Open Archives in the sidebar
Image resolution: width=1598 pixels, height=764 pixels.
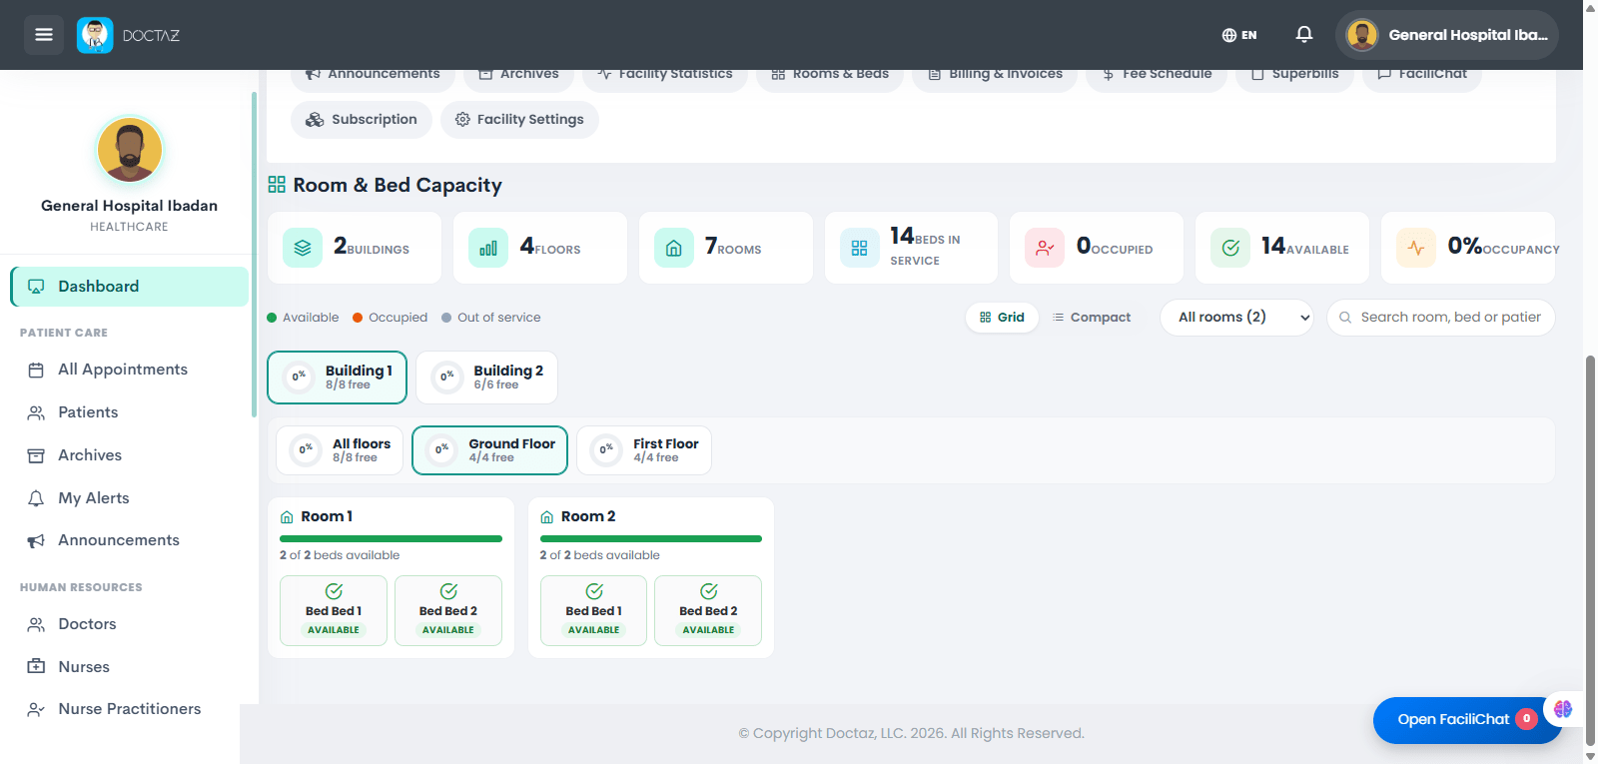pyautogui.click(x=90, y=455)
